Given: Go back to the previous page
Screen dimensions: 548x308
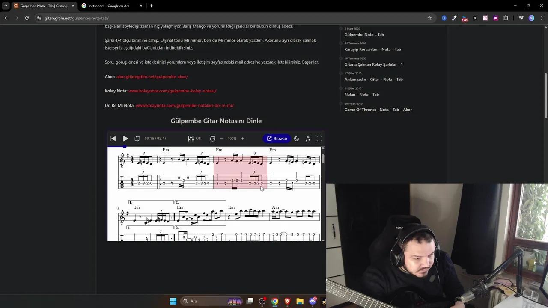Looking at the screenshot, I should (6, 18).
